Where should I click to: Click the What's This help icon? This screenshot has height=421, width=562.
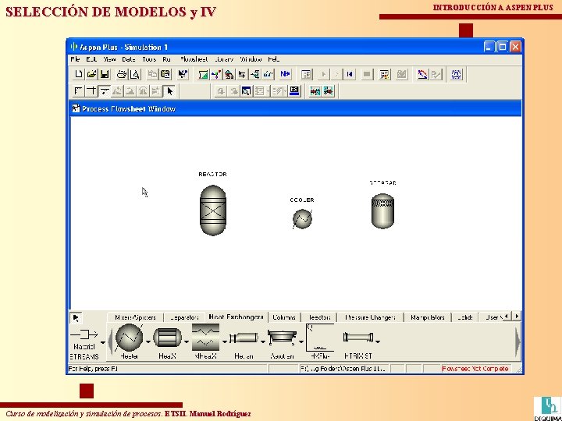183,74
